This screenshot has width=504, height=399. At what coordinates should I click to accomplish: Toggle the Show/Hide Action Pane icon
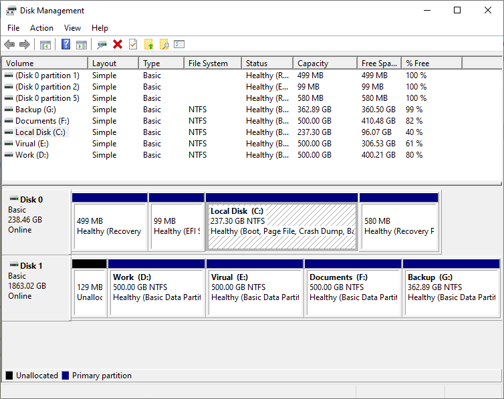(82, 45)
